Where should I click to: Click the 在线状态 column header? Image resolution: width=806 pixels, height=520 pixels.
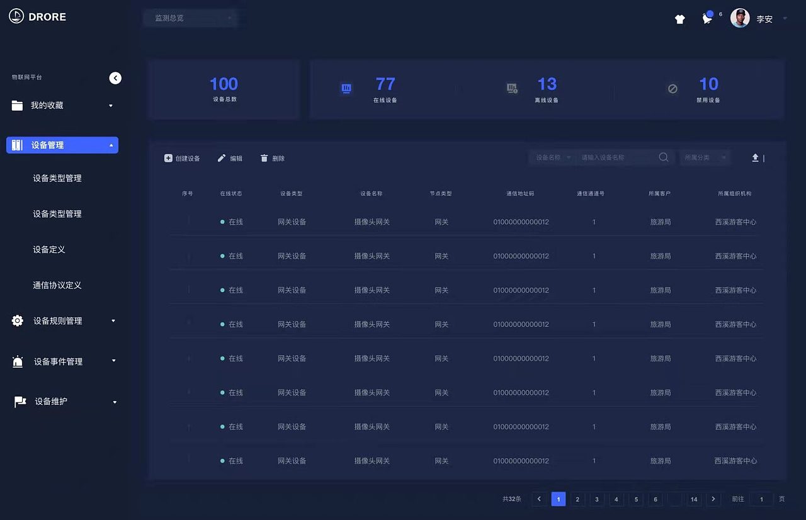click(231, 194)
